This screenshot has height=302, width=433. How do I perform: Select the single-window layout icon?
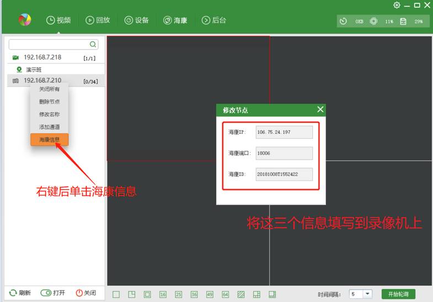point(116,294)
